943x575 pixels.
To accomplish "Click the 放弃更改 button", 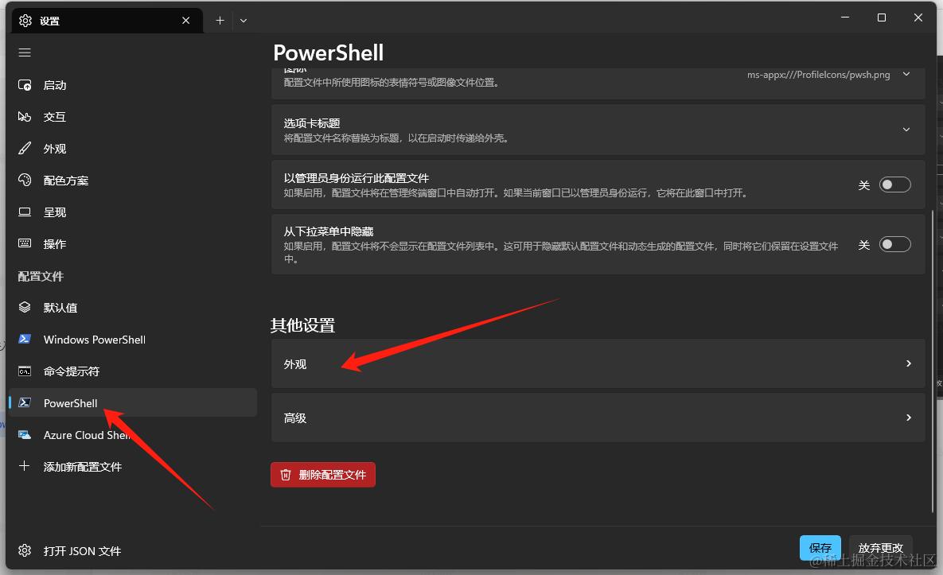I will 880,548.
